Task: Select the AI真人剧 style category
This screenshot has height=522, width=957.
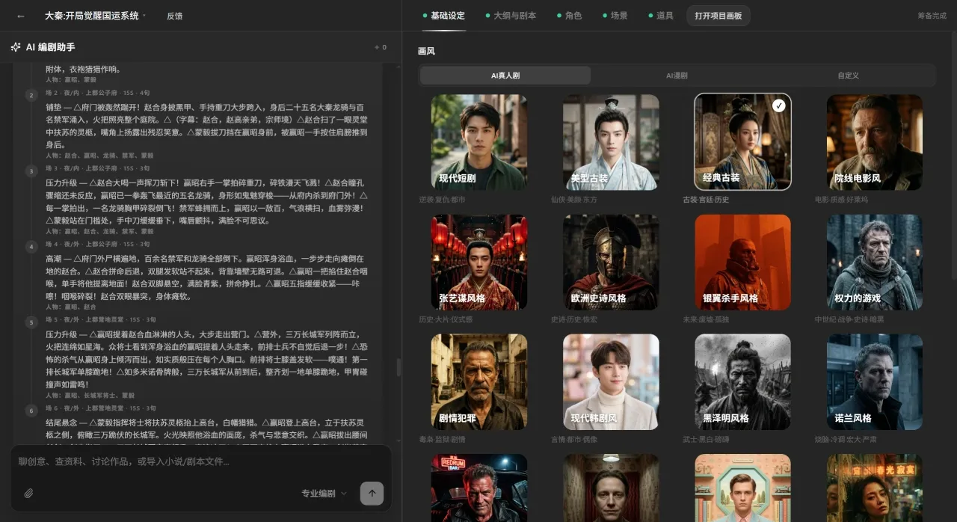Action: (505, 76)
